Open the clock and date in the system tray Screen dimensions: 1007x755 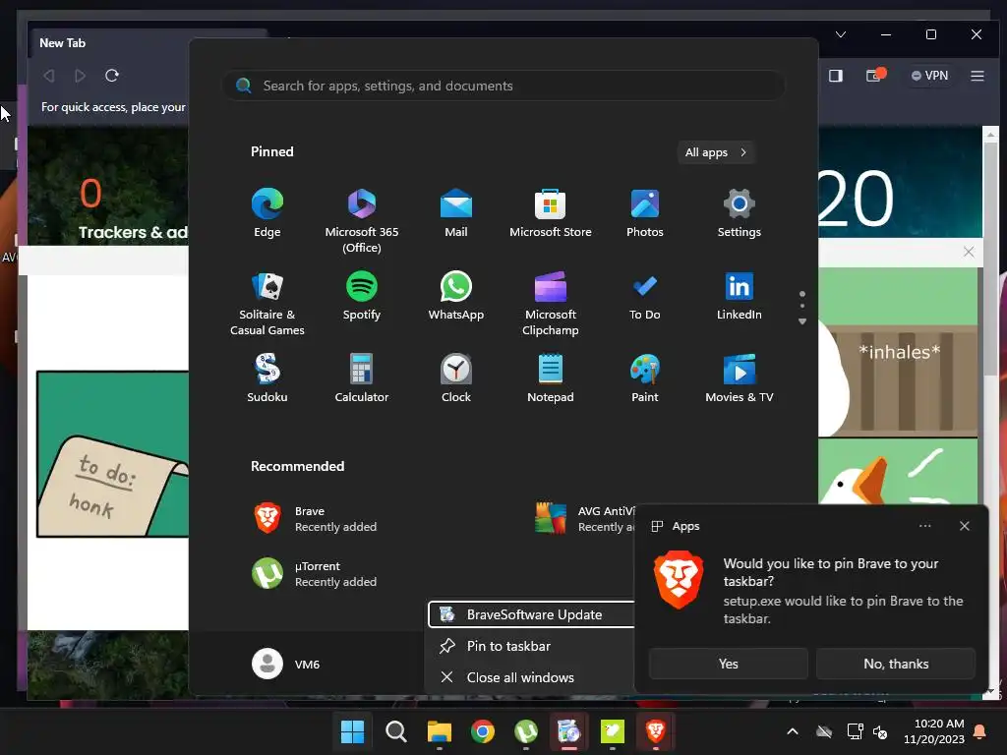(x=934, y=731)
